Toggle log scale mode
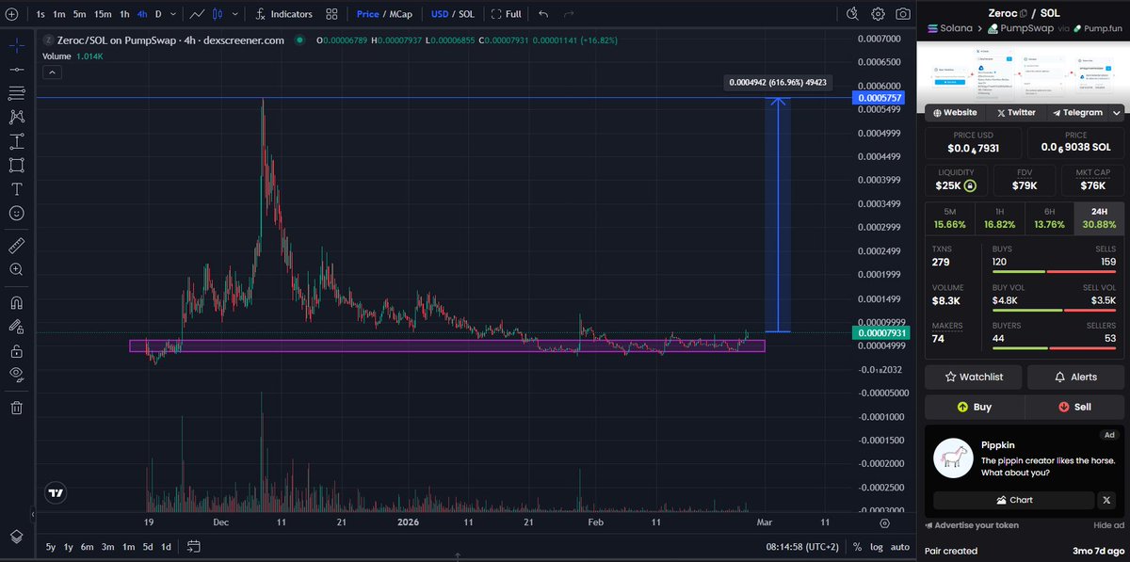The width and height of the screenshot is (1130, 562). (x=876, y=547)
